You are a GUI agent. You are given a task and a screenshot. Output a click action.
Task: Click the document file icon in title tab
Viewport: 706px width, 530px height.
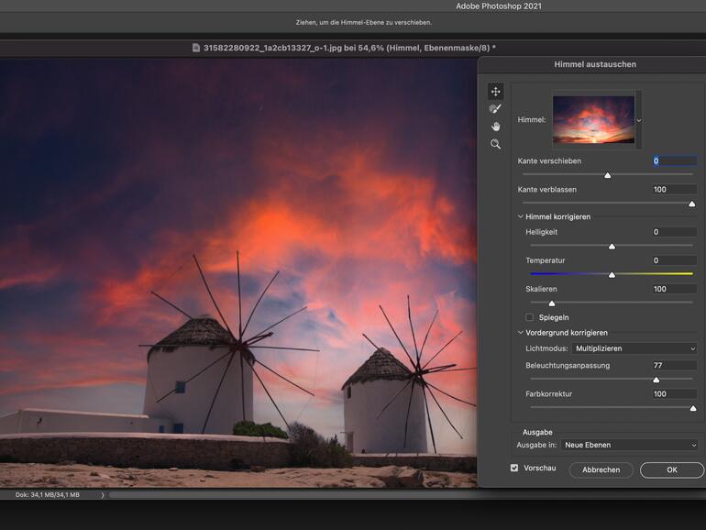click(x=196, y=48)
